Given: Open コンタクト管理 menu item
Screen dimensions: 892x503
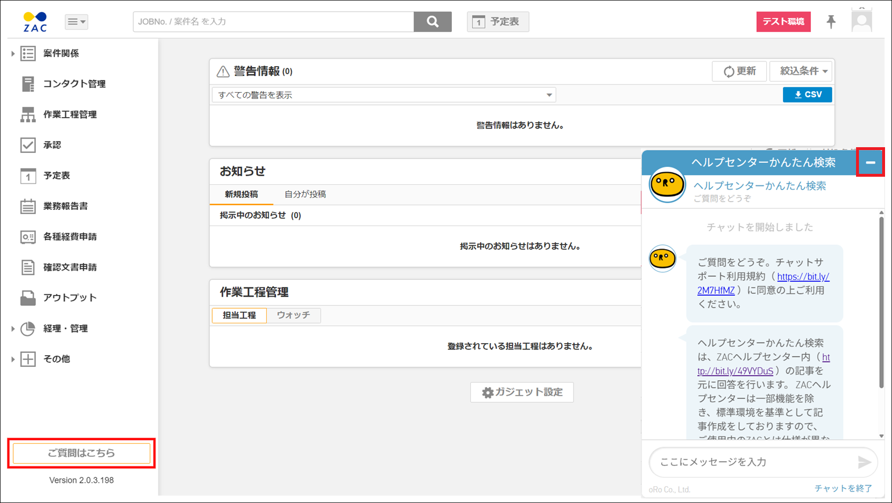Looking at the screenshot, I should tap(74, 84).
